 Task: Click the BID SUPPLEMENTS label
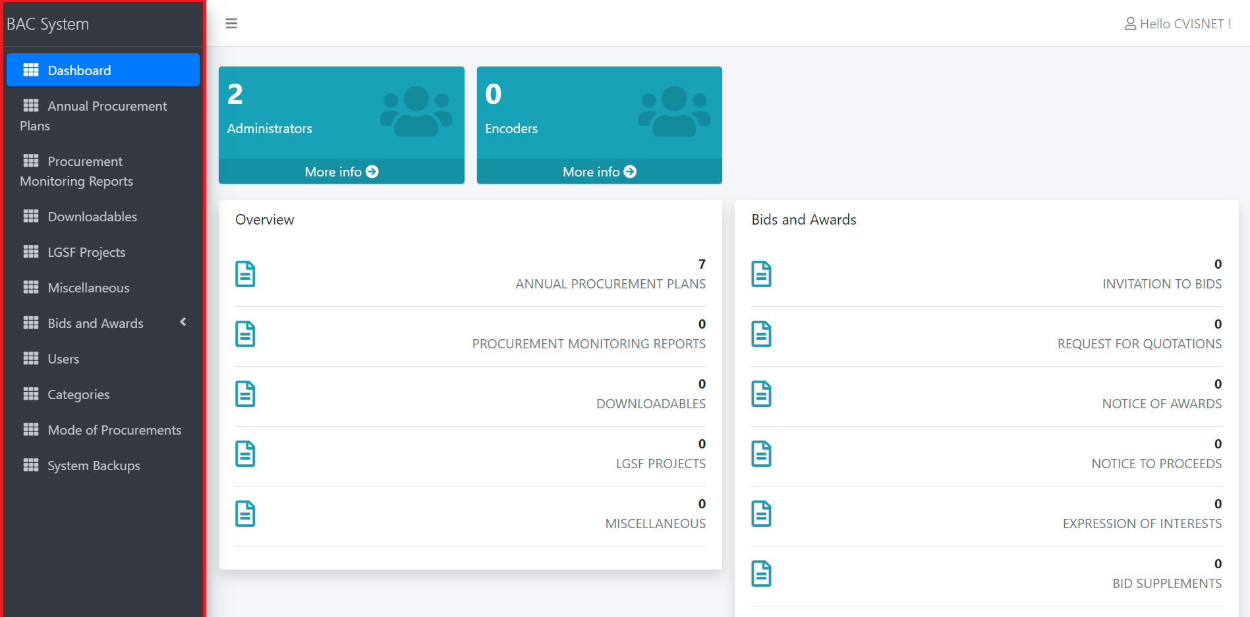[1168, 583]
